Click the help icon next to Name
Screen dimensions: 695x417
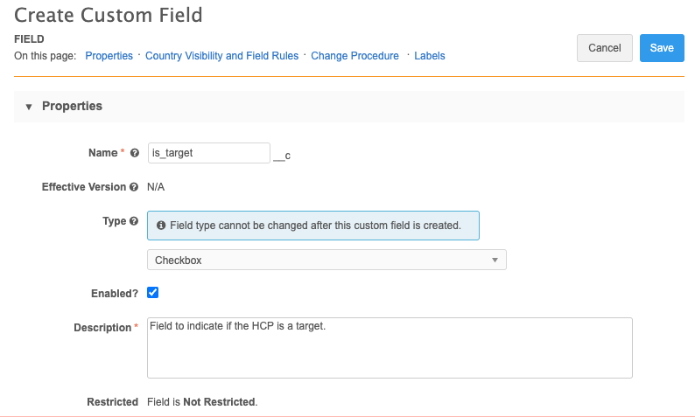[135, 153]
